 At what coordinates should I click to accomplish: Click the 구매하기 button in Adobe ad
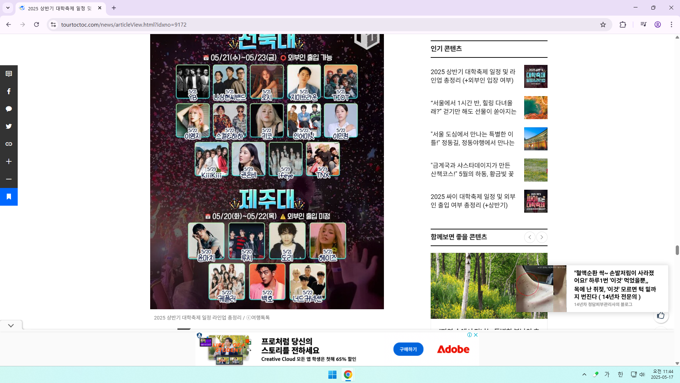point(408,349)
